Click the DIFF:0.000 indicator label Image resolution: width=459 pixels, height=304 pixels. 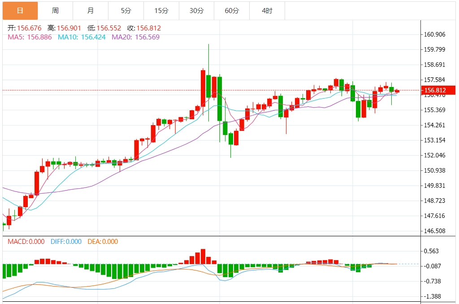pyautogui.click(x=66, y=242)
